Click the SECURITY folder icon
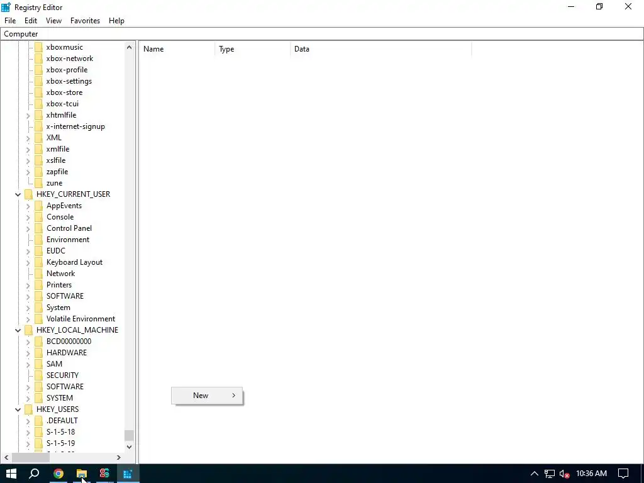The image size is (644, 483). [x=38, y=375]
